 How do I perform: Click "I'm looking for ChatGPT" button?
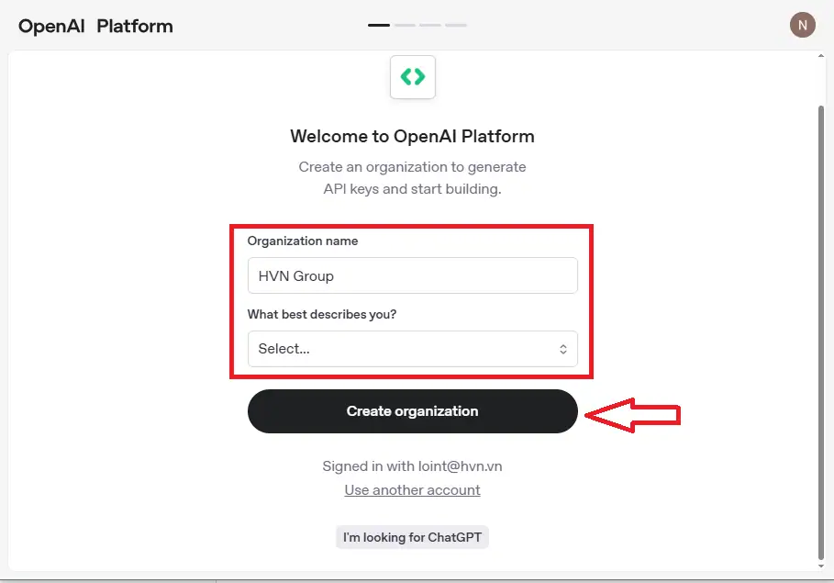click(412, 538)
